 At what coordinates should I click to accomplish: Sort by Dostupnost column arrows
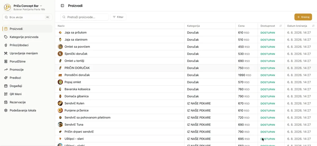pos(281,26)
